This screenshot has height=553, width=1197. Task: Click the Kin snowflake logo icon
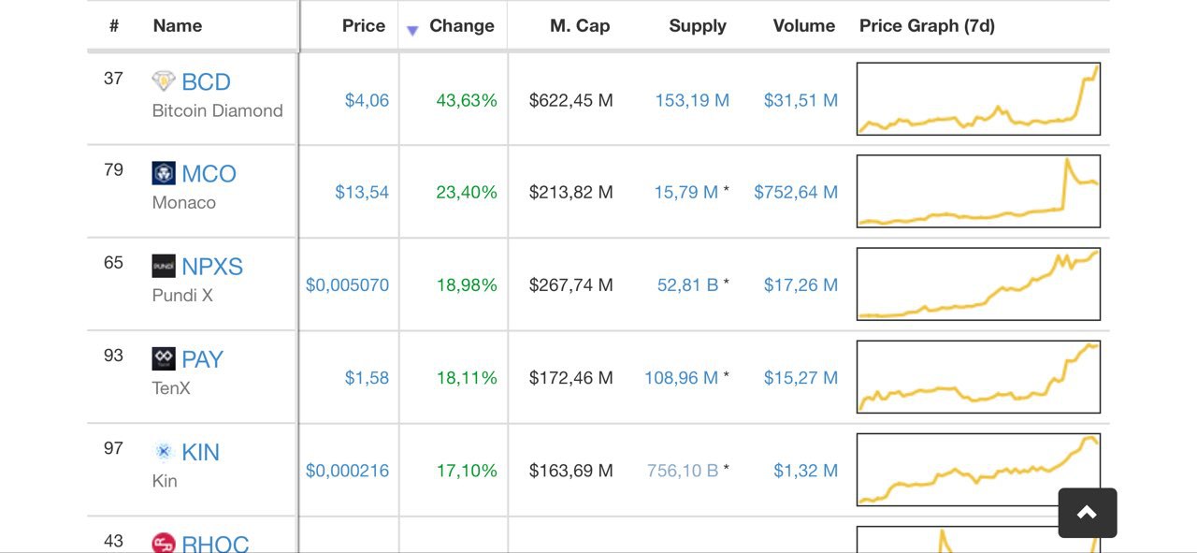(164, 452)
